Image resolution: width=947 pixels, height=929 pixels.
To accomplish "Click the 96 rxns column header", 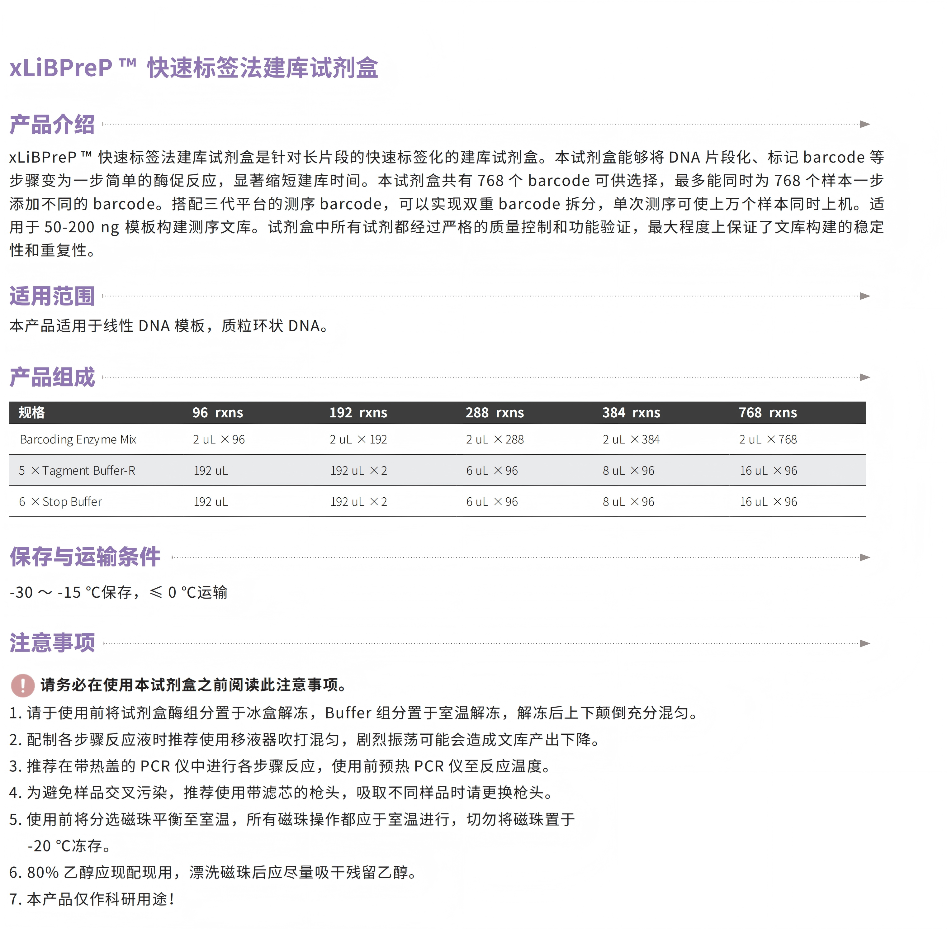I will coord(218,413).
